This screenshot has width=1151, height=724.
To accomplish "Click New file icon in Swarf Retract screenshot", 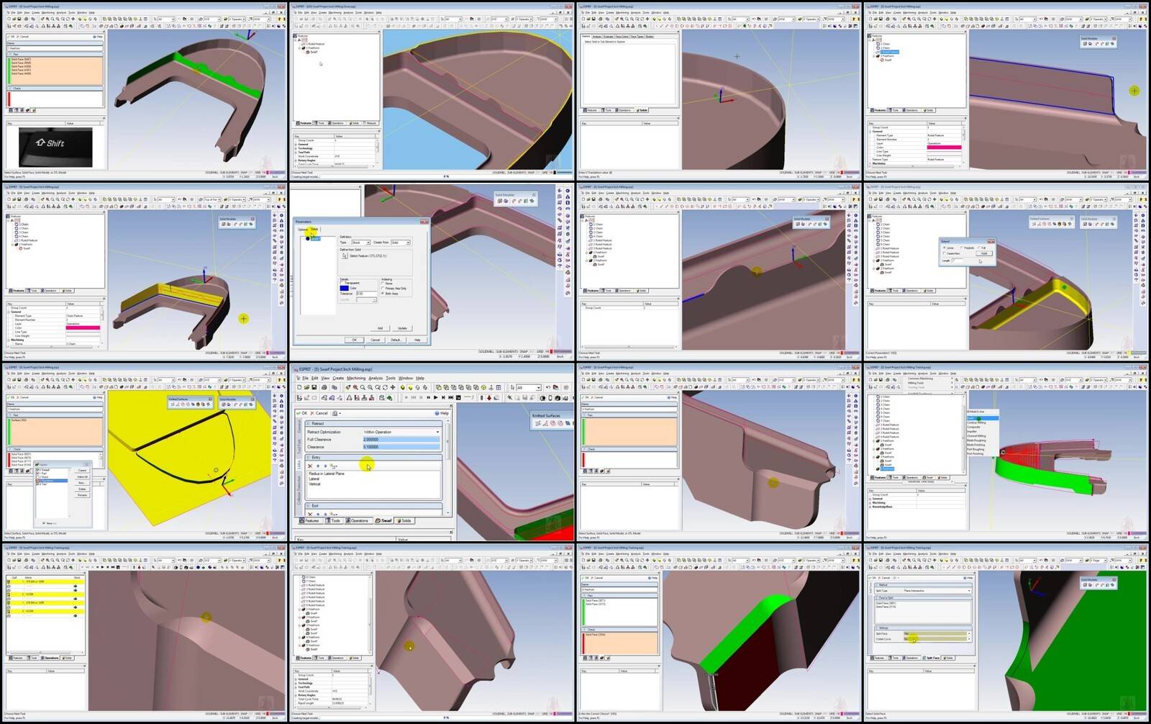I will coord(299,387).
